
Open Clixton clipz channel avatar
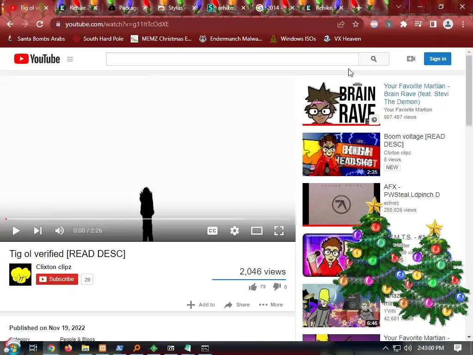click(x=20, y=275)
